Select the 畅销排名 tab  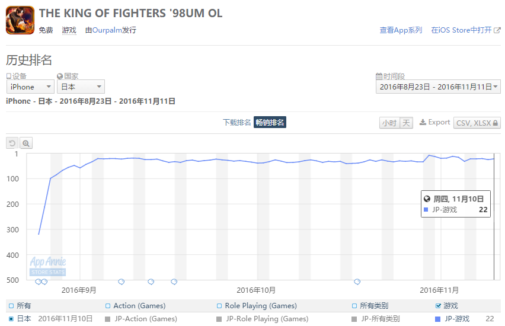click(x=270, y=123)
